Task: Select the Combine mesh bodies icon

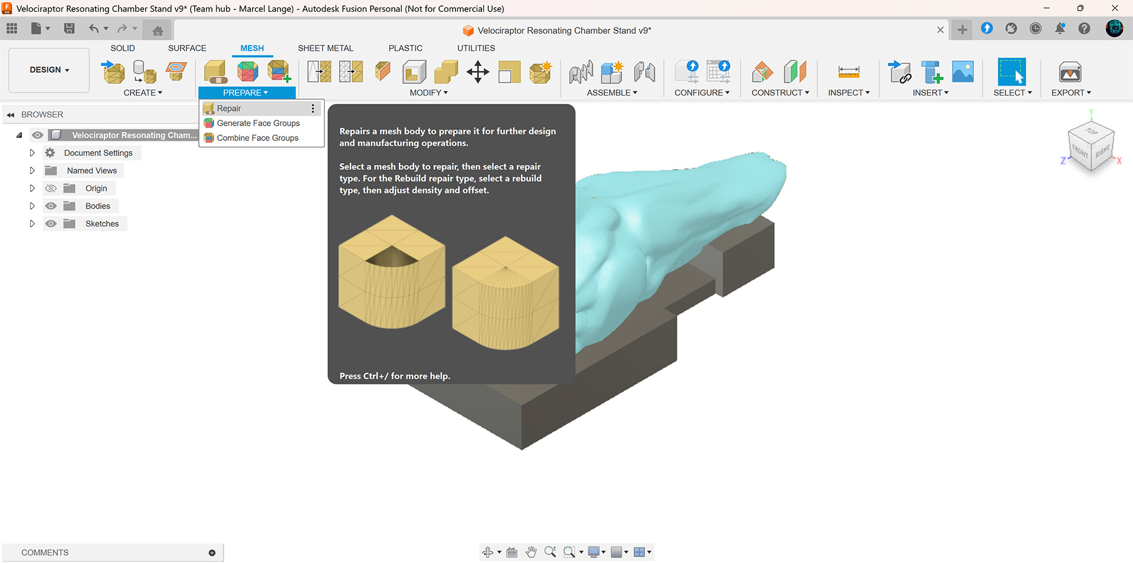Action: [446, 72]
